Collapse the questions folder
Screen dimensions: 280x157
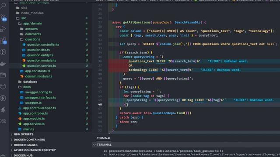click(x=32, y=39)
